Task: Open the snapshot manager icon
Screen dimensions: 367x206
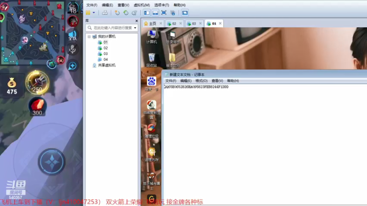Action: (134, 13)
